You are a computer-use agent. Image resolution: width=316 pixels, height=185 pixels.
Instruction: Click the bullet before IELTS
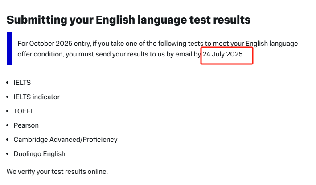point(8,83)
